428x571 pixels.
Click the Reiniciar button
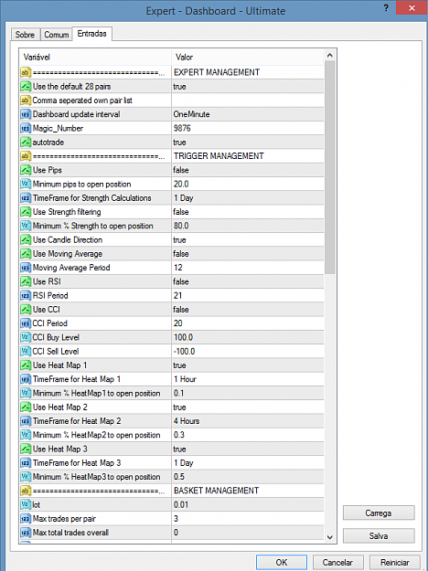point(395,562)
